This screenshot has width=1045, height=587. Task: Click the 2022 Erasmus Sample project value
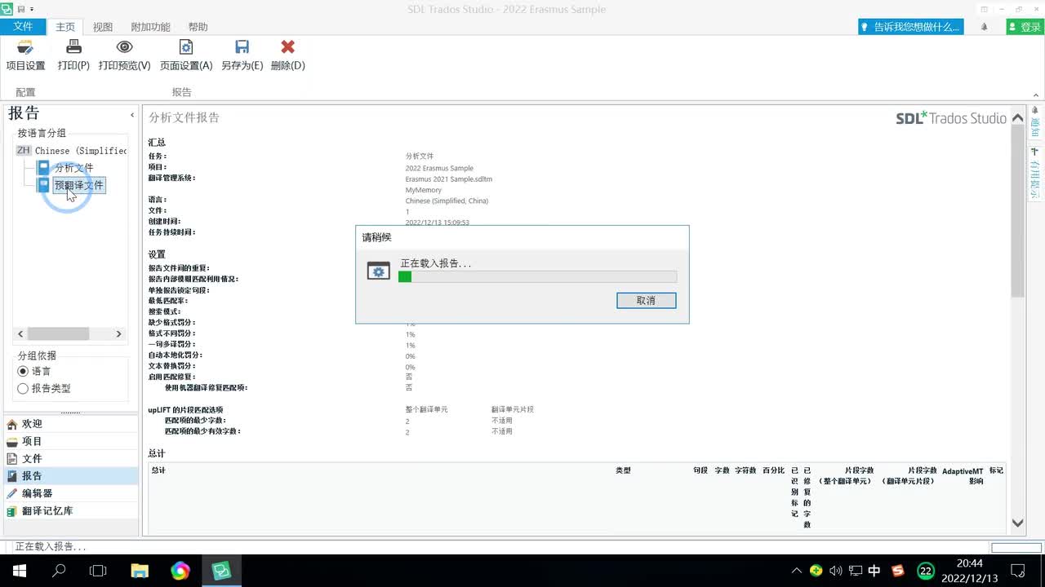click(x=439, y=168)
